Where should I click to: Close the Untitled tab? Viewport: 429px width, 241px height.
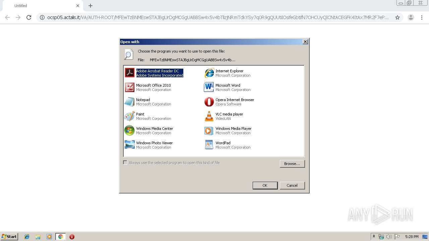click(78, 6)
